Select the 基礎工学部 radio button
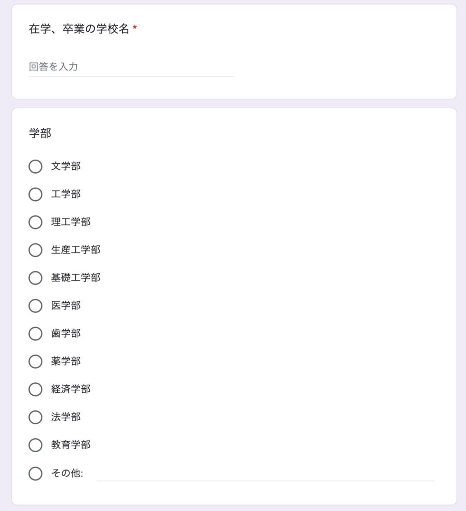Viewport: 466px width, 511px height. tap(35, 278)
